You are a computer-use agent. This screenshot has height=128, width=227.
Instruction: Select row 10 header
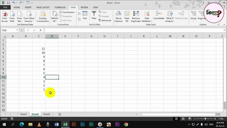tap(3, 77)
